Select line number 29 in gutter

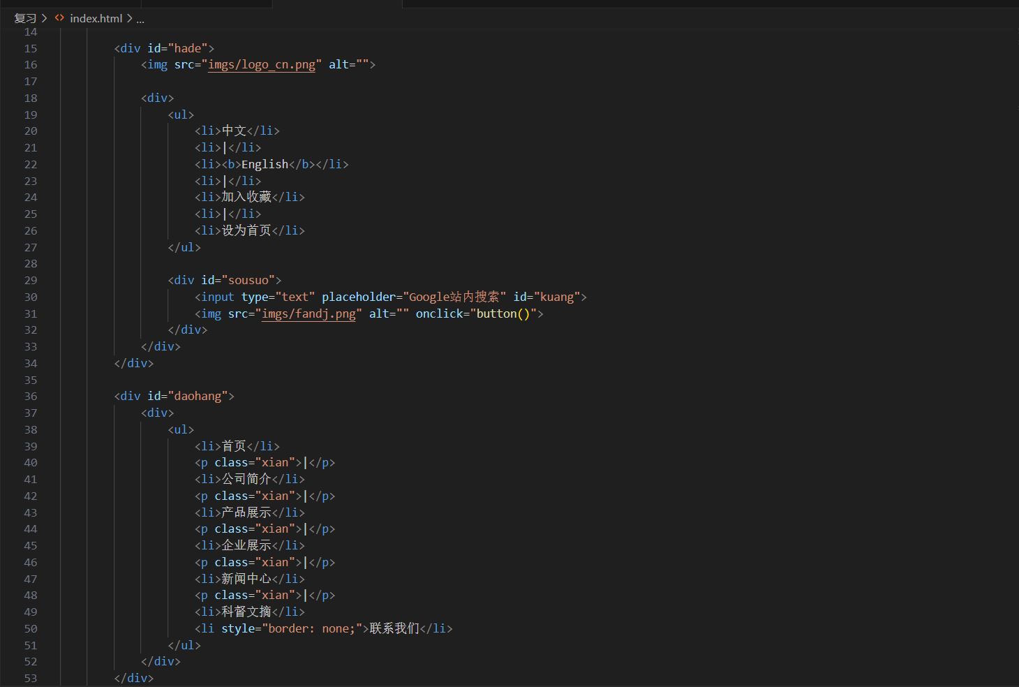point(30,281)
